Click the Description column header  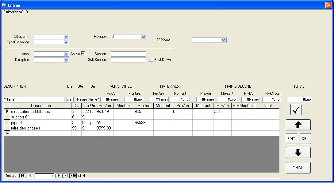click(41, 106)
